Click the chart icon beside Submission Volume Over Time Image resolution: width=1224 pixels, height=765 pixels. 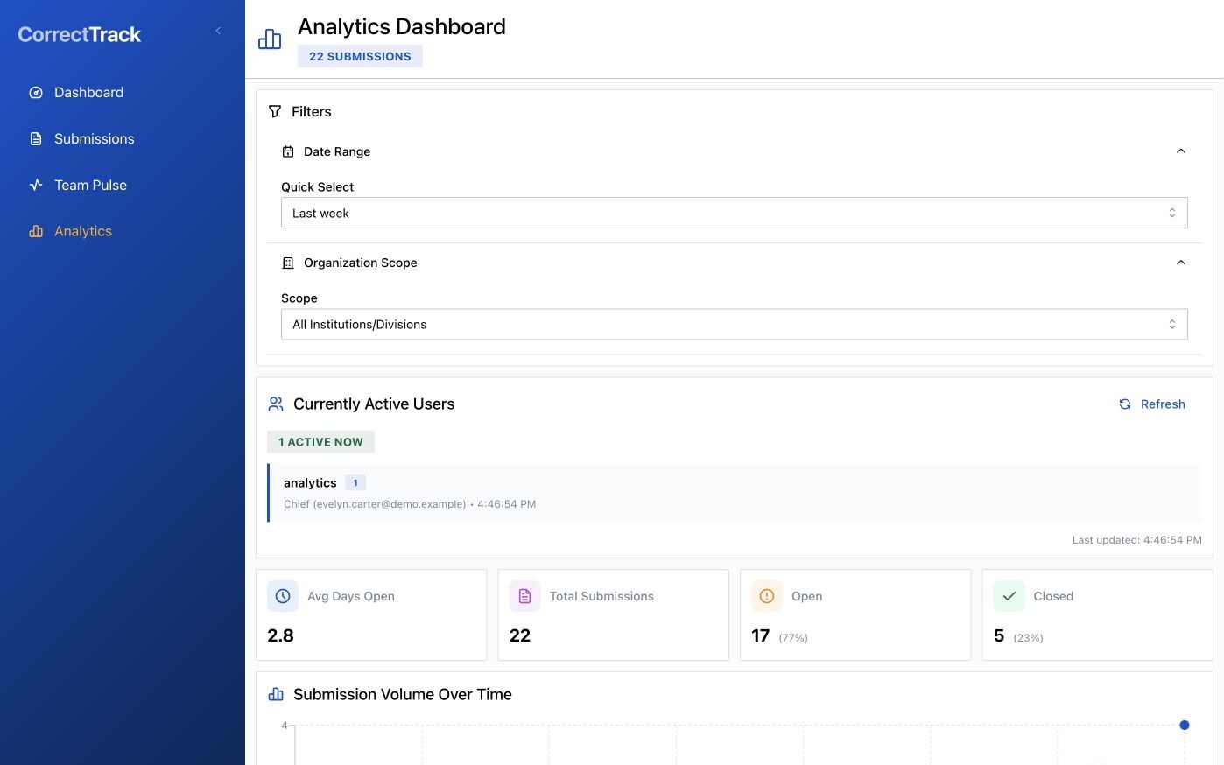pos(276,695)
